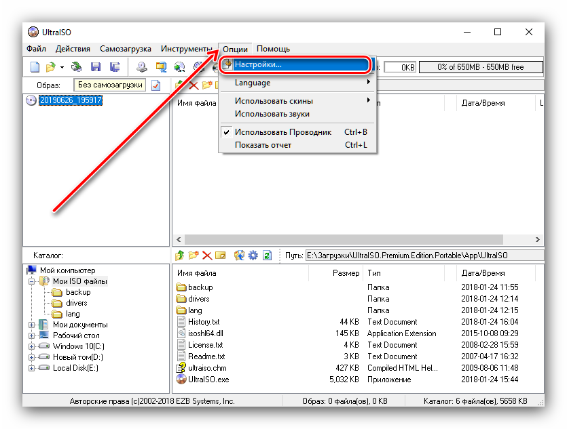Select Настройки... in the Опции menu

[x=258, y=64]
